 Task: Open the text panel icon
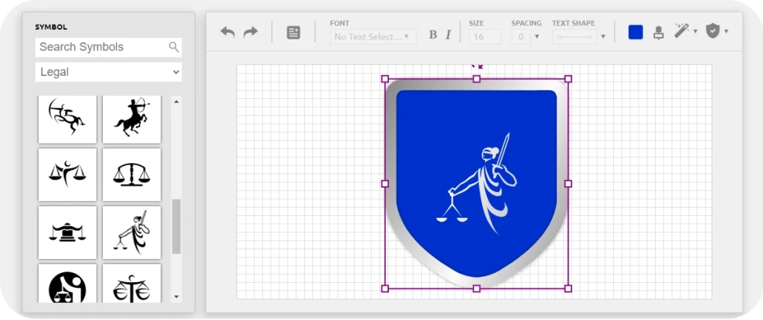pyautogui.click(x=294, y=33)
